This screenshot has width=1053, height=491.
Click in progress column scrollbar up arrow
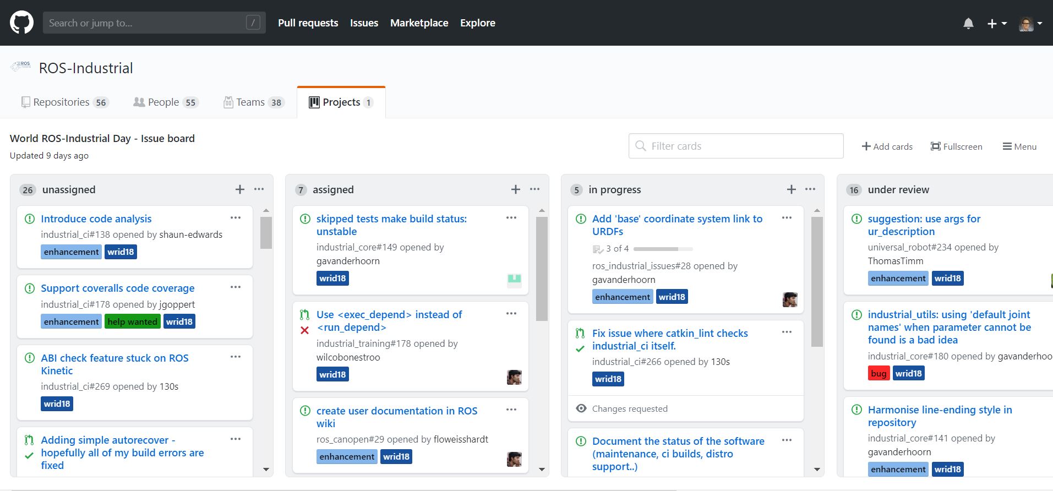817,210
